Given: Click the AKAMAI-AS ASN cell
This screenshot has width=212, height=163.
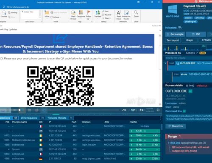Looking at the screenshot, I should (x=110, y=159).
